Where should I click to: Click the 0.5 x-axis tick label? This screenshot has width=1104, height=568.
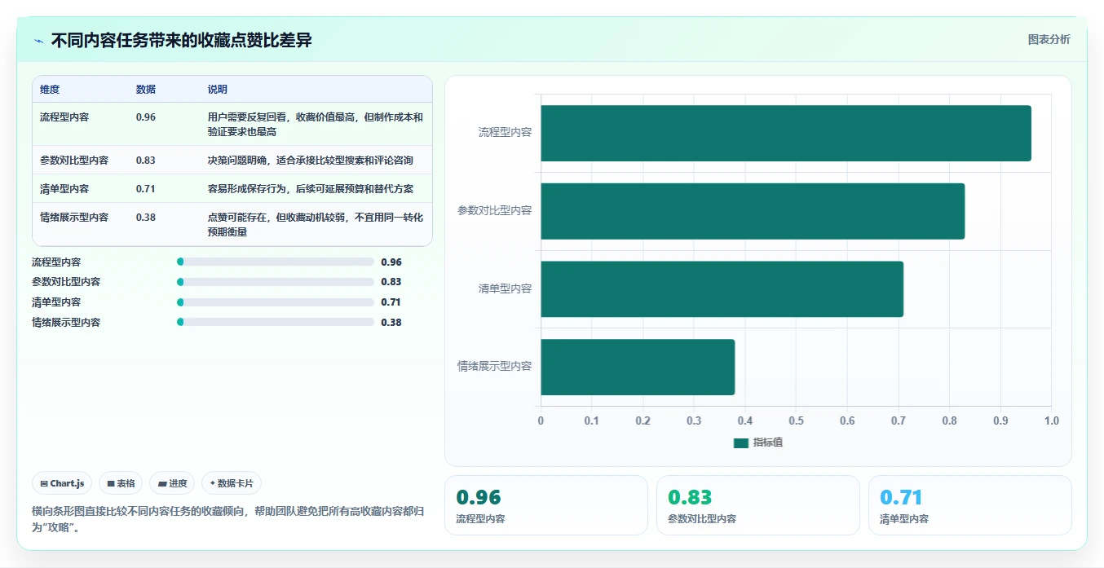[x=796, y=420]
